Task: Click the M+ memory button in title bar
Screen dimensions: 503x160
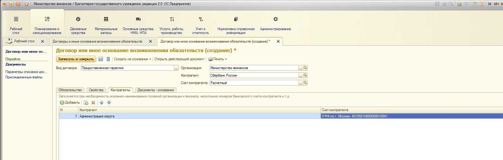Action: [496, 4]
